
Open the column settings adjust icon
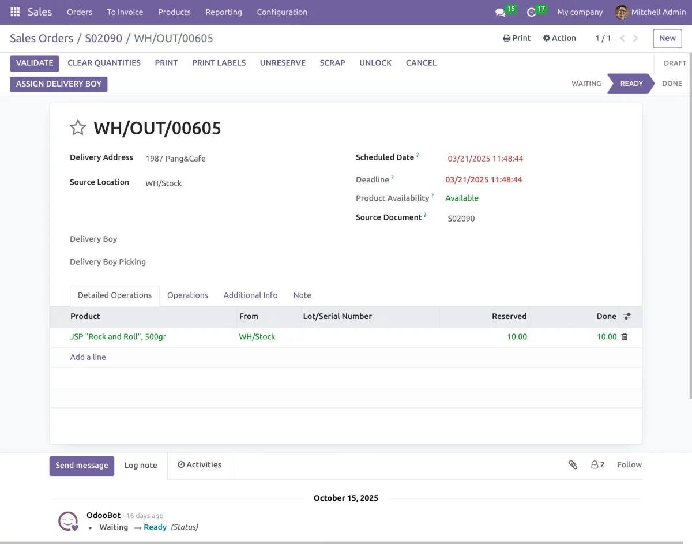[627, 316]
